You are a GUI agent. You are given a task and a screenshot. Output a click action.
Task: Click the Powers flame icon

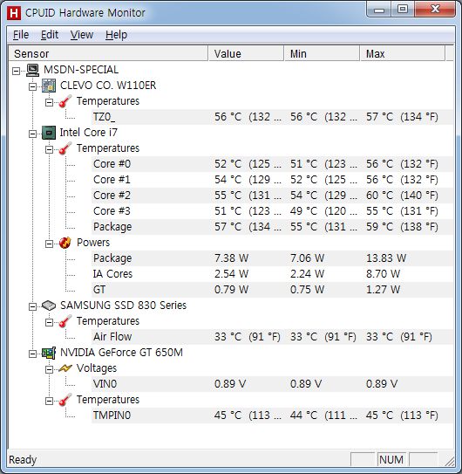(x=65, y=243)
